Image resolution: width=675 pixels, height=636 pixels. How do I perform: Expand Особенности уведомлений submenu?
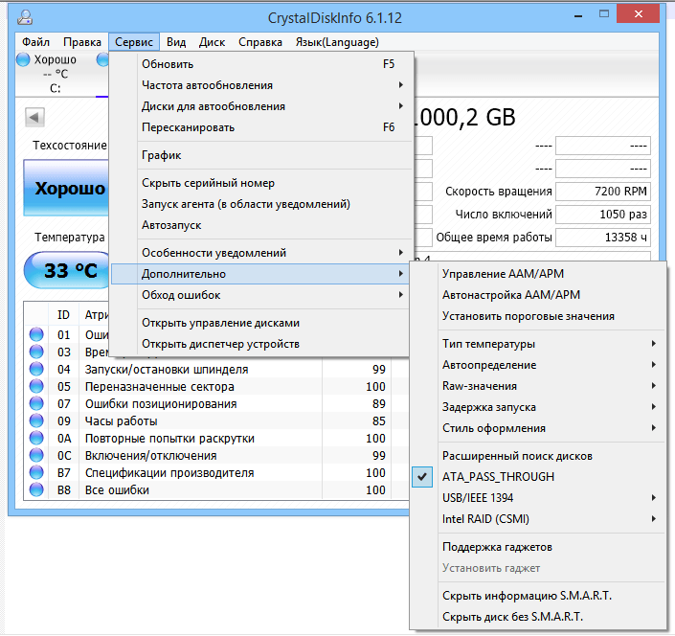coord(259,253)
